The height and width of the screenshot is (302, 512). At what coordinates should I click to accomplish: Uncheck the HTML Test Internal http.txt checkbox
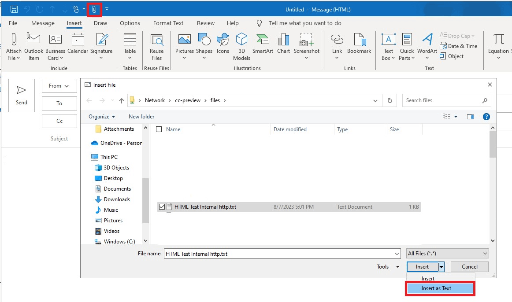point(162,207)
